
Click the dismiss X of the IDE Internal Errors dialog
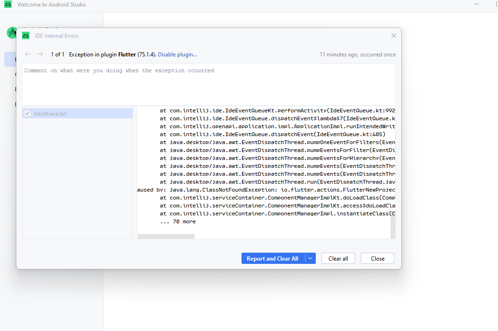[394, 35]
